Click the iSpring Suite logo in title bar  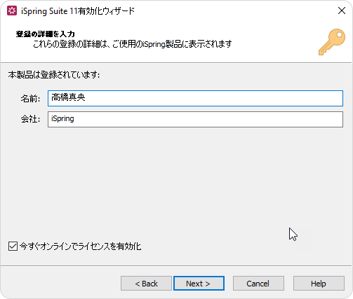click(x=12, y=11)
